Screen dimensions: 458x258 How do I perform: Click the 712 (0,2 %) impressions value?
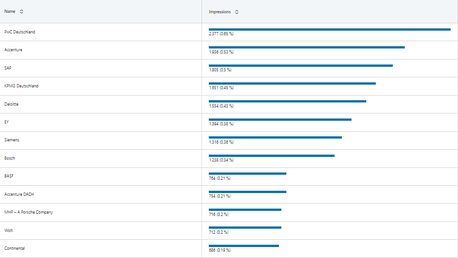[x=218, y=232]
